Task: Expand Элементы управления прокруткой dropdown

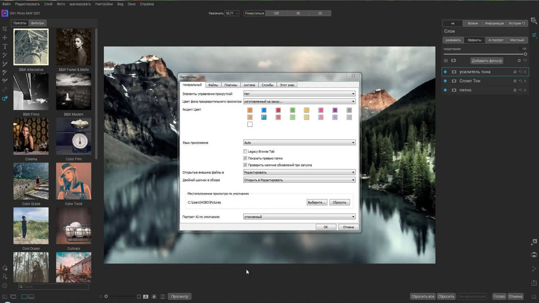Action: tap(299, 94)
